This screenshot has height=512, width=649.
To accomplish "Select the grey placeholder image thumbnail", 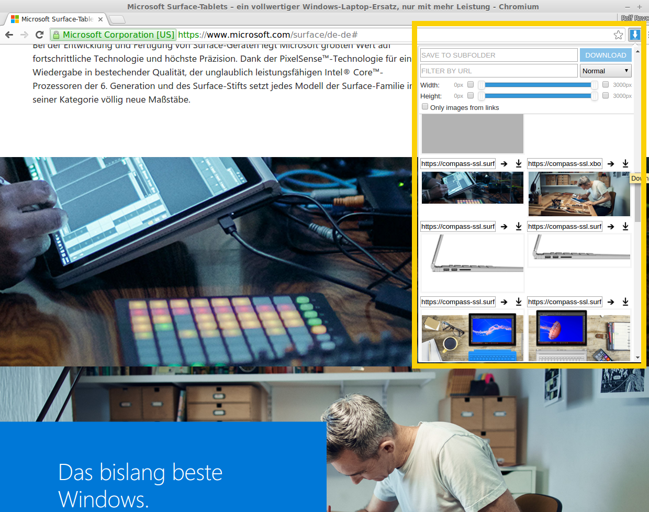I will [x=473, y=133].
